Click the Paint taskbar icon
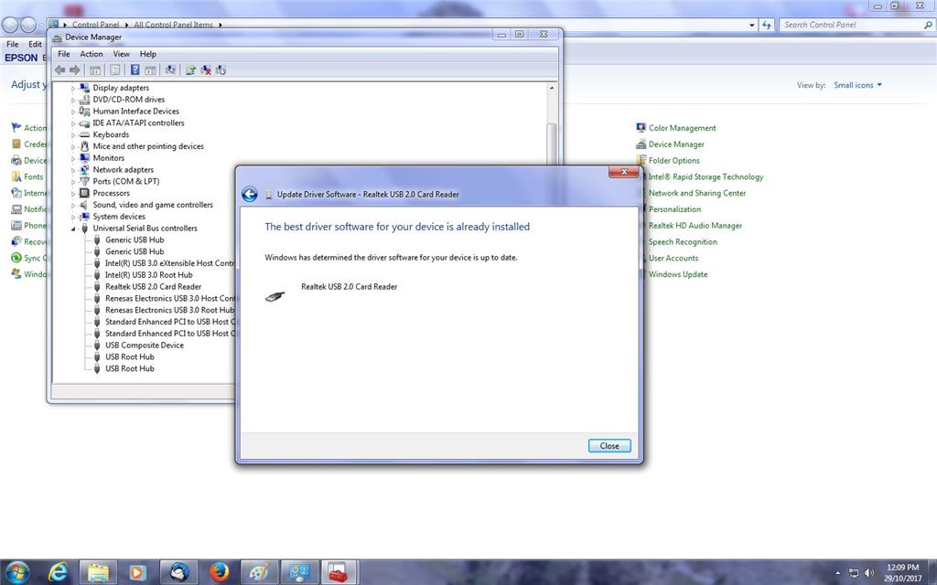 pos(259,572)
